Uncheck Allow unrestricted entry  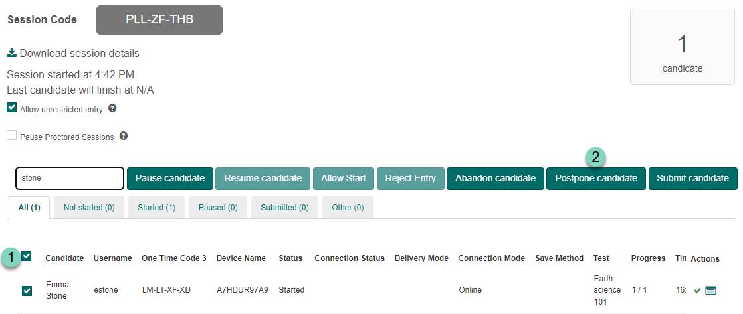coord(11,108)
